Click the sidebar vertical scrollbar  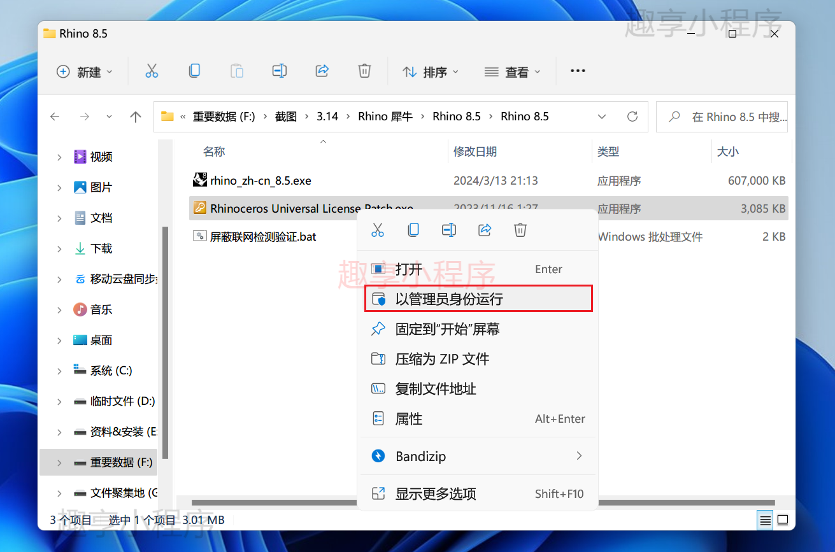point(166,343)
